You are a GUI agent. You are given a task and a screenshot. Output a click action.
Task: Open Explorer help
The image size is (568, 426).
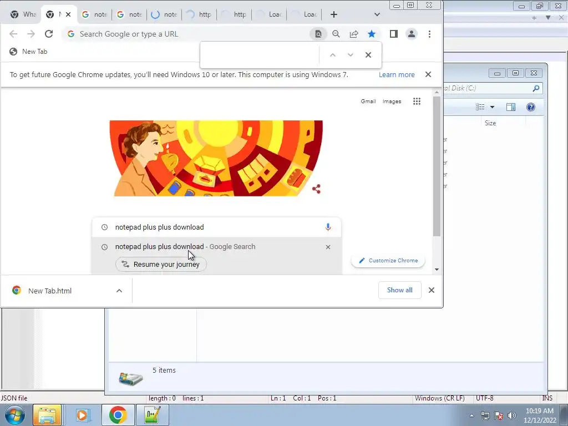[x=531, y=107]
